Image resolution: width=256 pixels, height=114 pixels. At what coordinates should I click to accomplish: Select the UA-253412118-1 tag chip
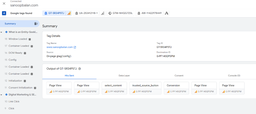point(89,13)
